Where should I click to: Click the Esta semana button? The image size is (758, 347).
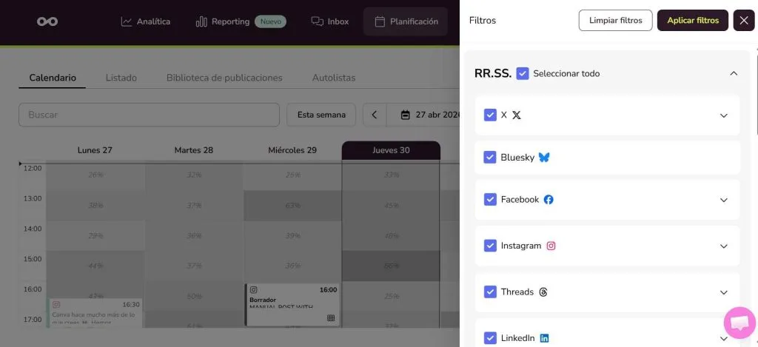pyautogui.click(x=321, y=115)
